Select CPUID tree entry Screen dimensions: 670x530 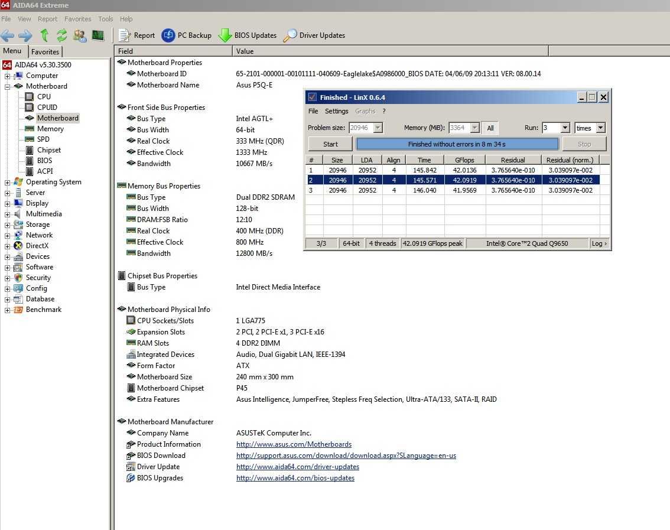click(x=47, y=108)
